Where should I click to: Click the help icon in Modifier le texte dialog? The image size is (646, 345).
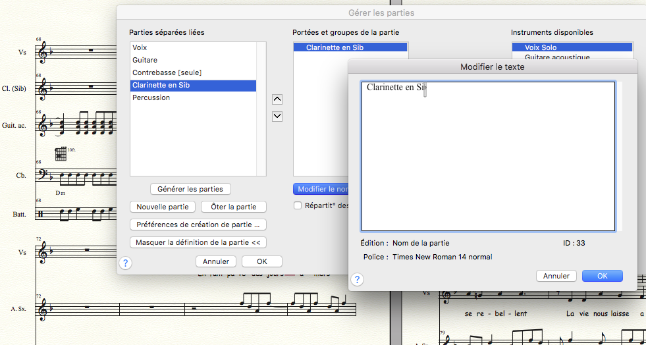point(357,279)
